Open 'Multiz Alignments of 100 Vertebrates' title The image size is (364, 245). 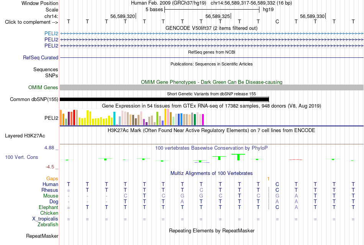pyautogui.click(x=212, y=173)
